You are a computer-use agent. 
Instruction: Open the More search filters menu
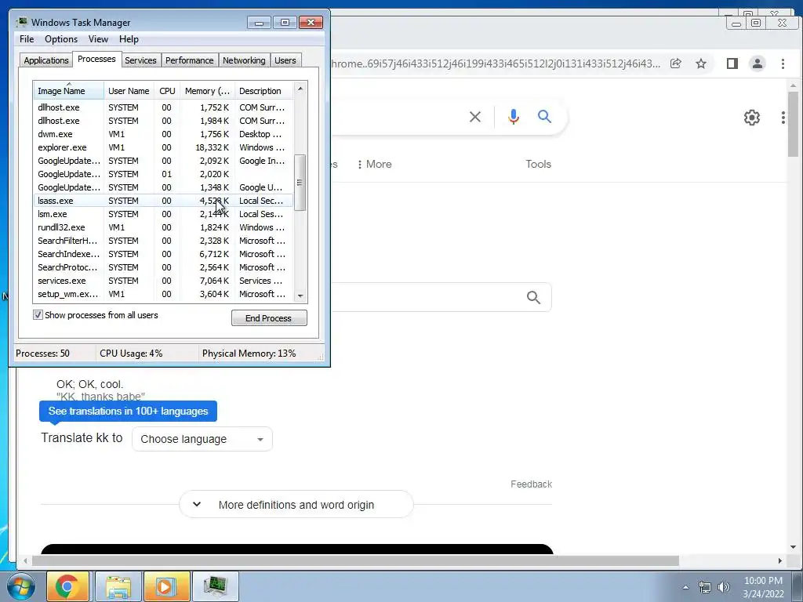(375, 164)
